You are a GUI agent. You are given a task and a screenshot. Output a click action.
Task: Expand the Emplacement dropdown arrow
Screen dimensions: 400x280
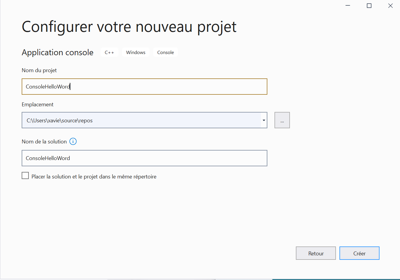(x=264, y=120)
